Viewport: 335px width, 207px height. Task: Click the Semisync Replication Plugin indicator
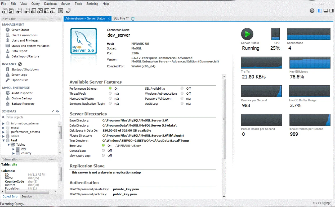tap(110, 103)
